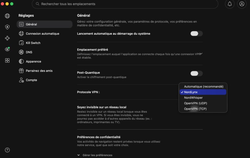The height and width of the screenshot is (158, 250).
Task: Click the Parrainez des amis gift icon
Action: [x=21, y=71]
